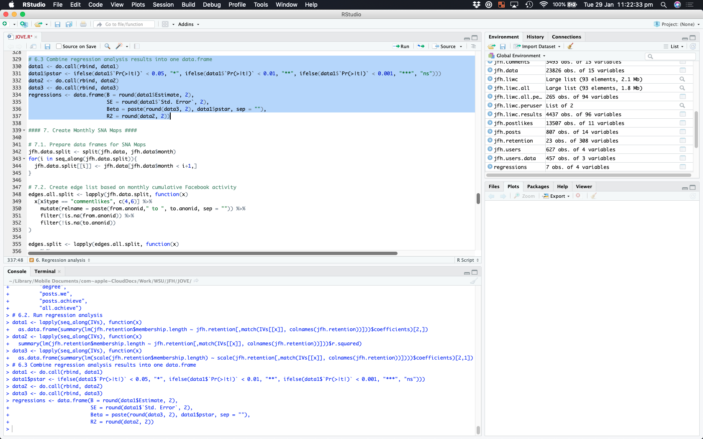Screen dimensions: 703x439
Task: Open the Session menu in menu bar
Action: click(x=163, y=5)
